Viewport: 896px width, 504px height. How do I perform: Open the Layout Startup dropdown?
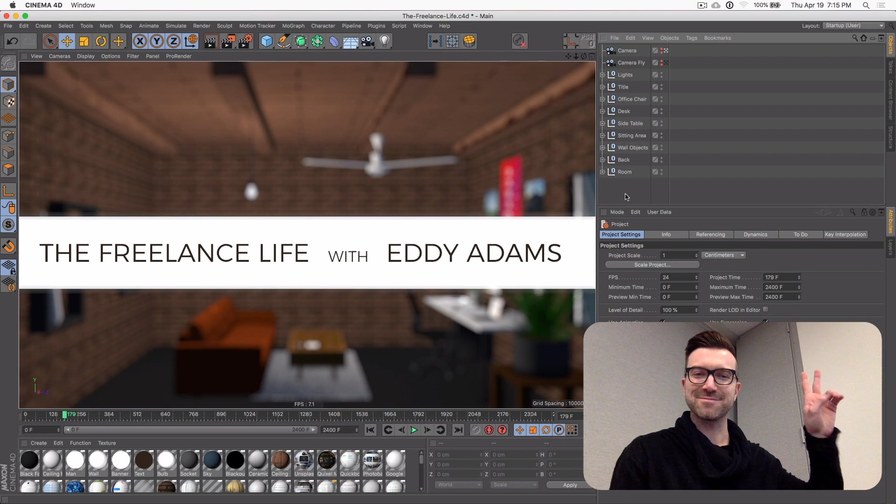tap(854, 25)
